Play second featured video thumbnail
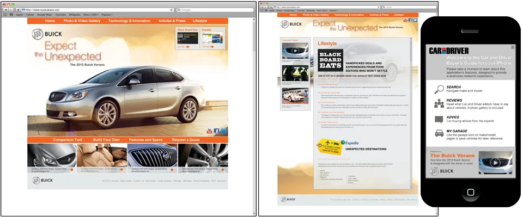The width and height of the screenshot is (523, 217). pos(295,73)
